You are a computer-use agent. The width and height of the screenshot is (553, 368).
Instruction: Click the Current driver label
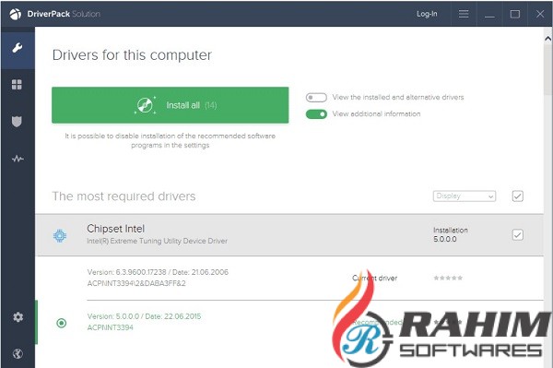374,278
